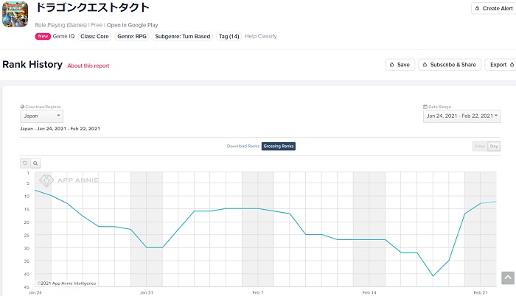Click the Export button
Viewport: 516px width, 296px height.
(x=501, y=65)
